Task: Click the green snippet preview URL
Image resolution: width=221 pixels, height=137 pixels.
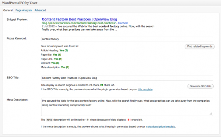Action: point(79,23)
